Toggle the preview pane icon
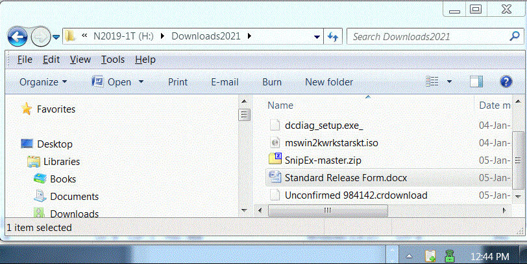527x264 pixels. tap(476, 82)
